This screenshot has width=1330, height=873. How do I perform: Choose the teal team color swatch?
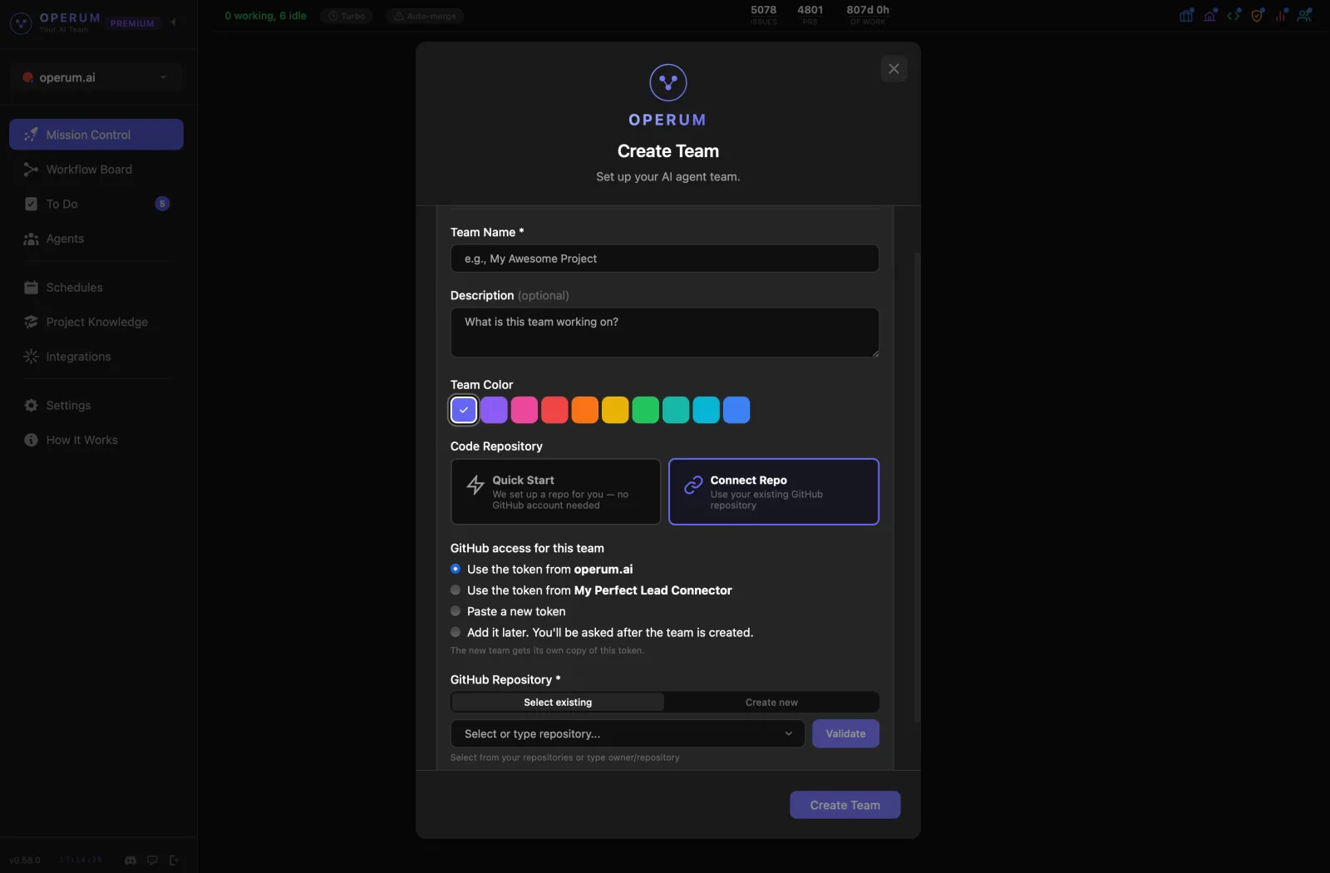pyautogui.click(x=676, y=410)
